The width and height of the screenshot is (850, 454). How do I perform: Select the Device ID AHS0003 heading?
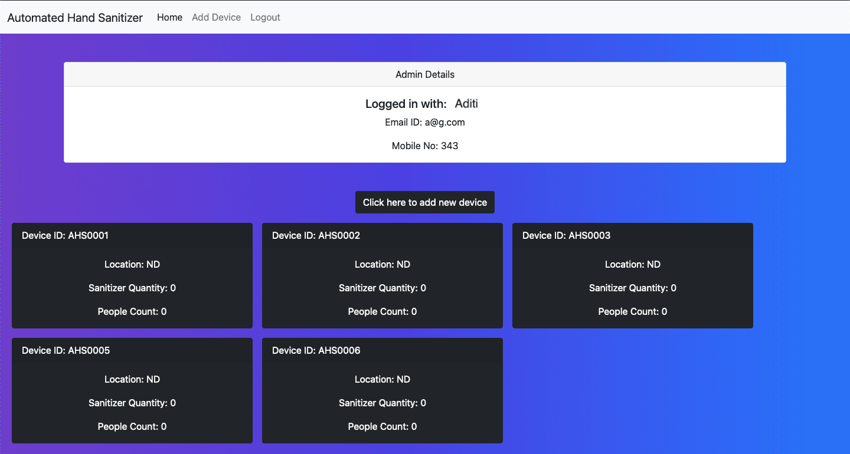pos(566,236)
